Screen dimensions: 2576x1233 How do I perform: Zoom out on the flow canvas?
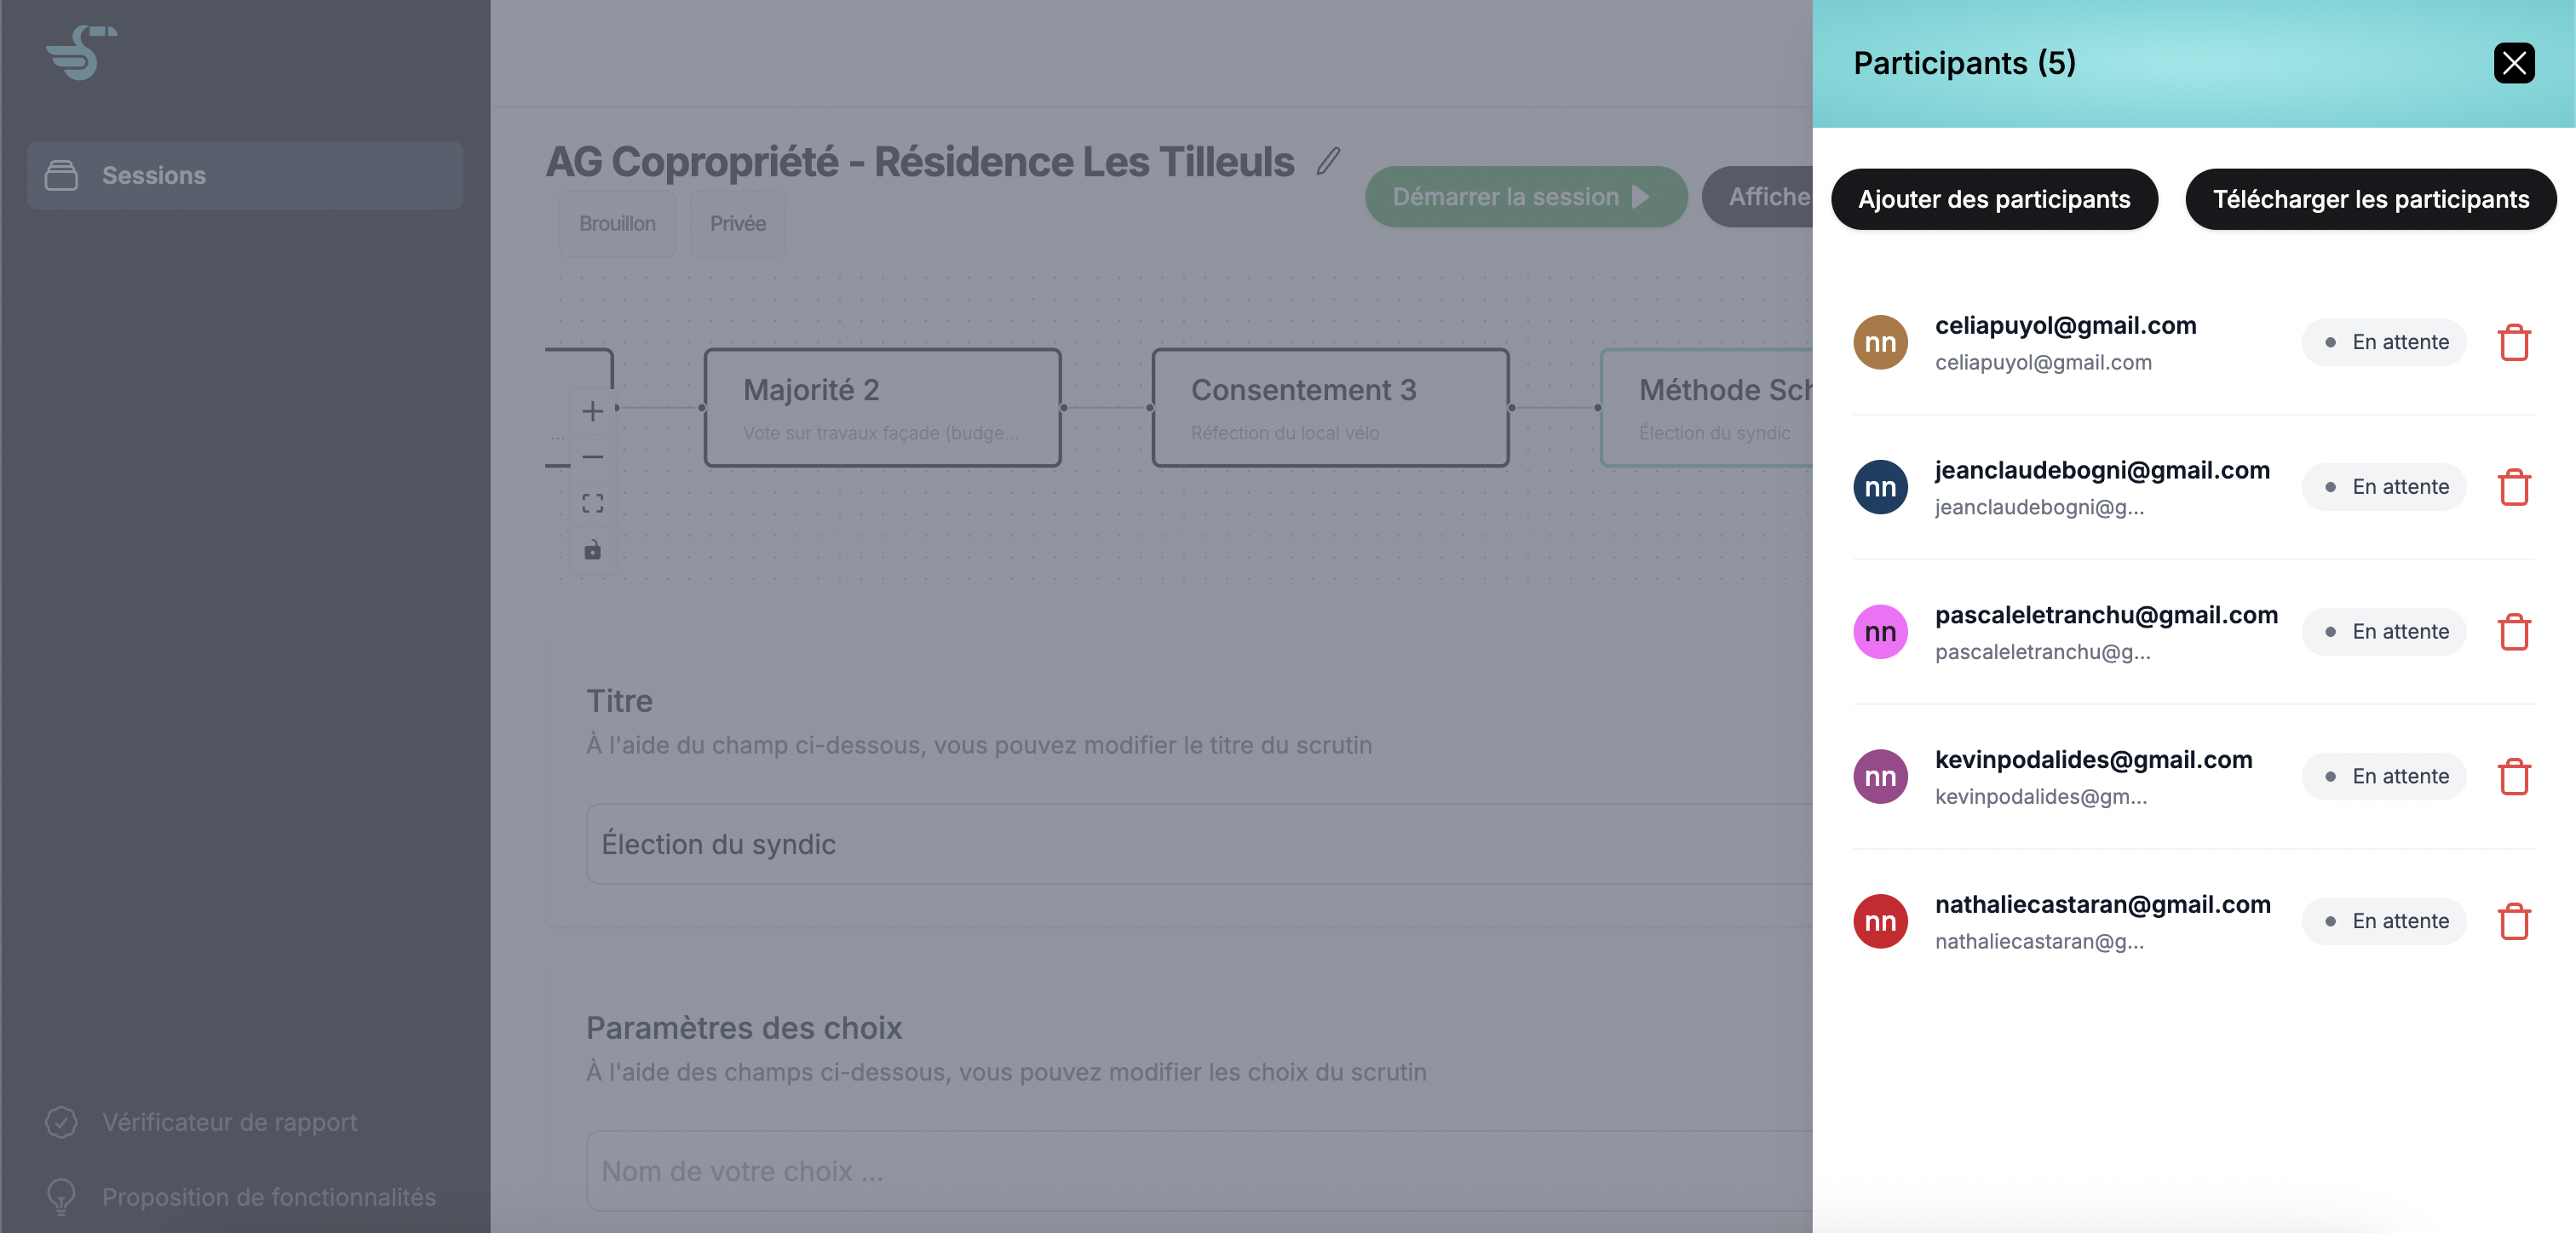[x=592, y=457]
